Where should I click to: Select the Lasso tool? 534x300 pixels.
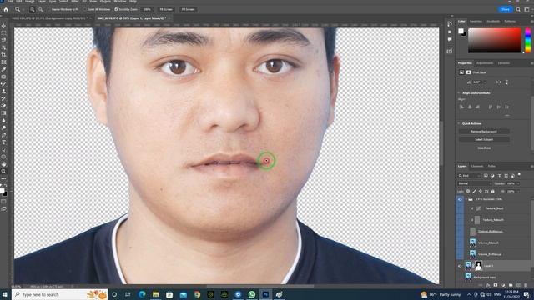point(3,40)
